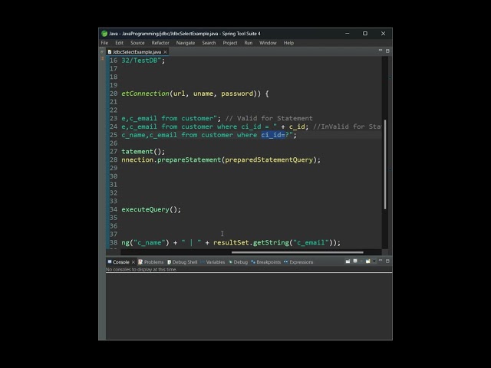
Task: Maximize the Console panel
Action: tap(387, 261)
